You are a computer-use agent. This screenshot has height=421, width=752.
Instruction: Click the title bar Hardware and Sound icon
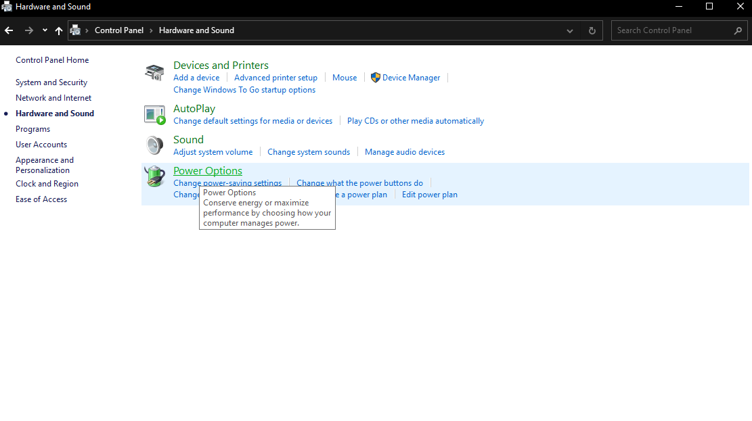7,7
